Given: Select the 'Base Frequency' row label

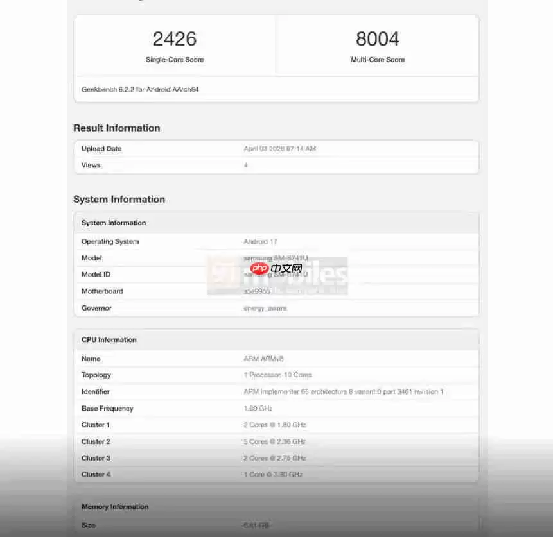Looking at the screenshot, I should point(107,409).
